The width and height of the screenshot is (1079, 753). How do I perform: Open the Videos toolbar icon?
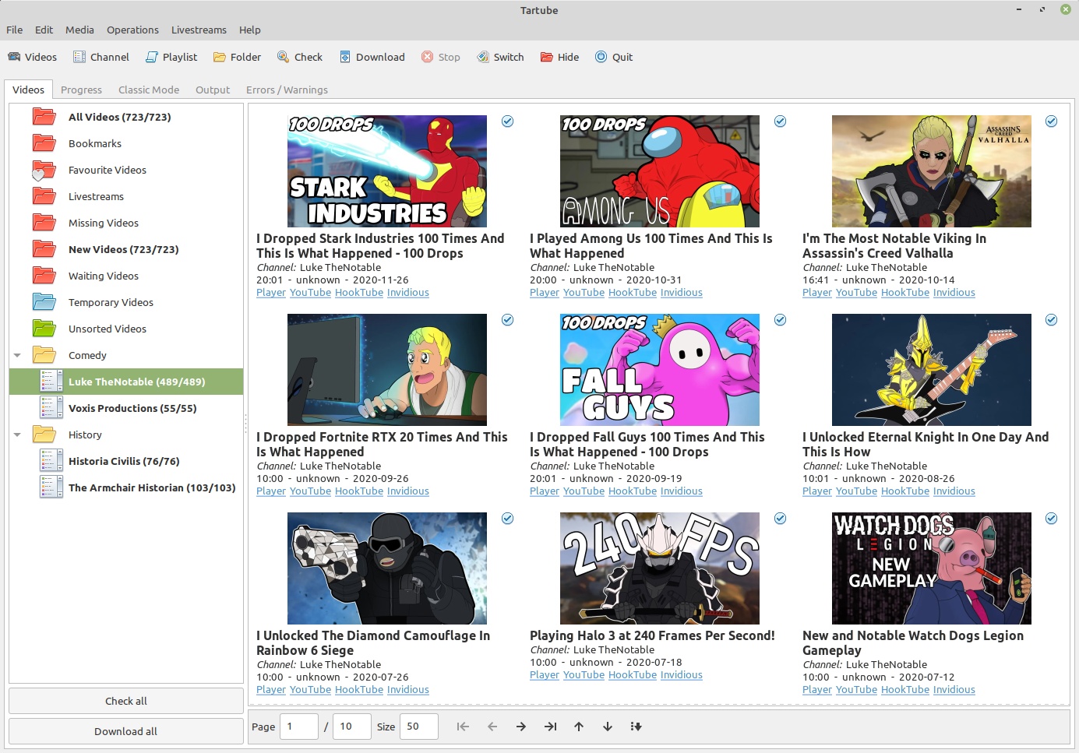32,56
